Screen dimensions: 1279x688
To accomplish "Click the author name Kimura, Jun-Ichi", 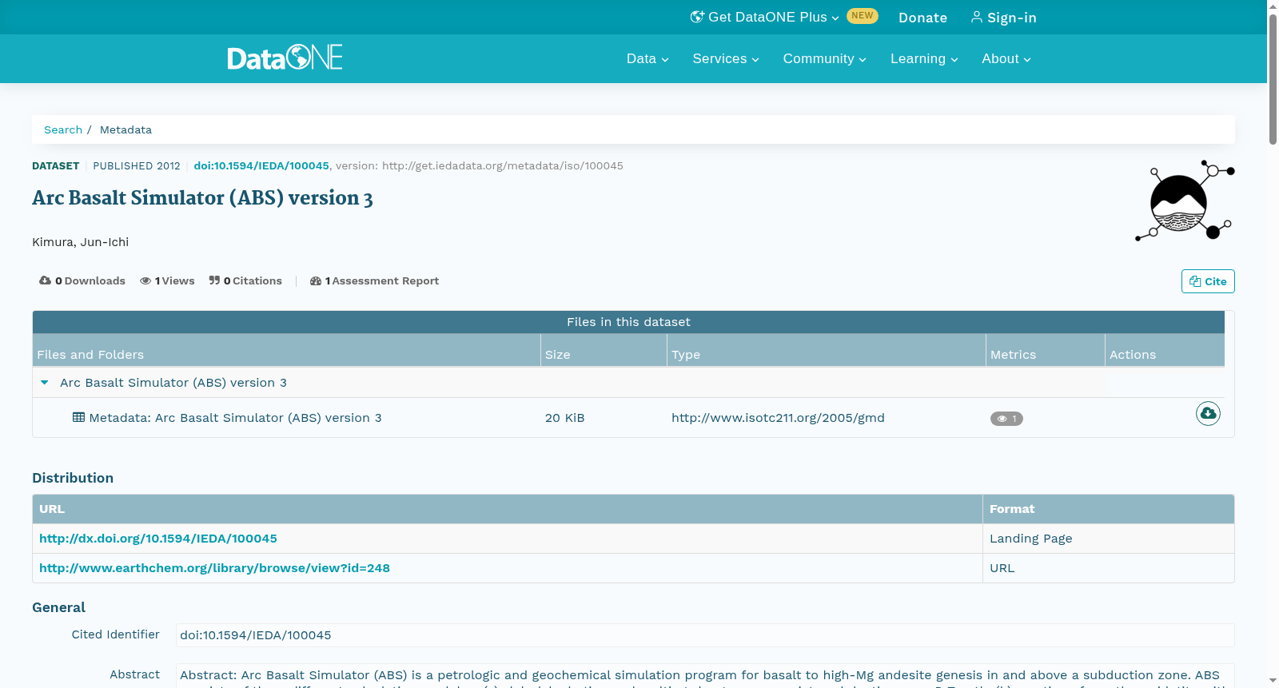I will pyautogui.click(x=80, y=242).
